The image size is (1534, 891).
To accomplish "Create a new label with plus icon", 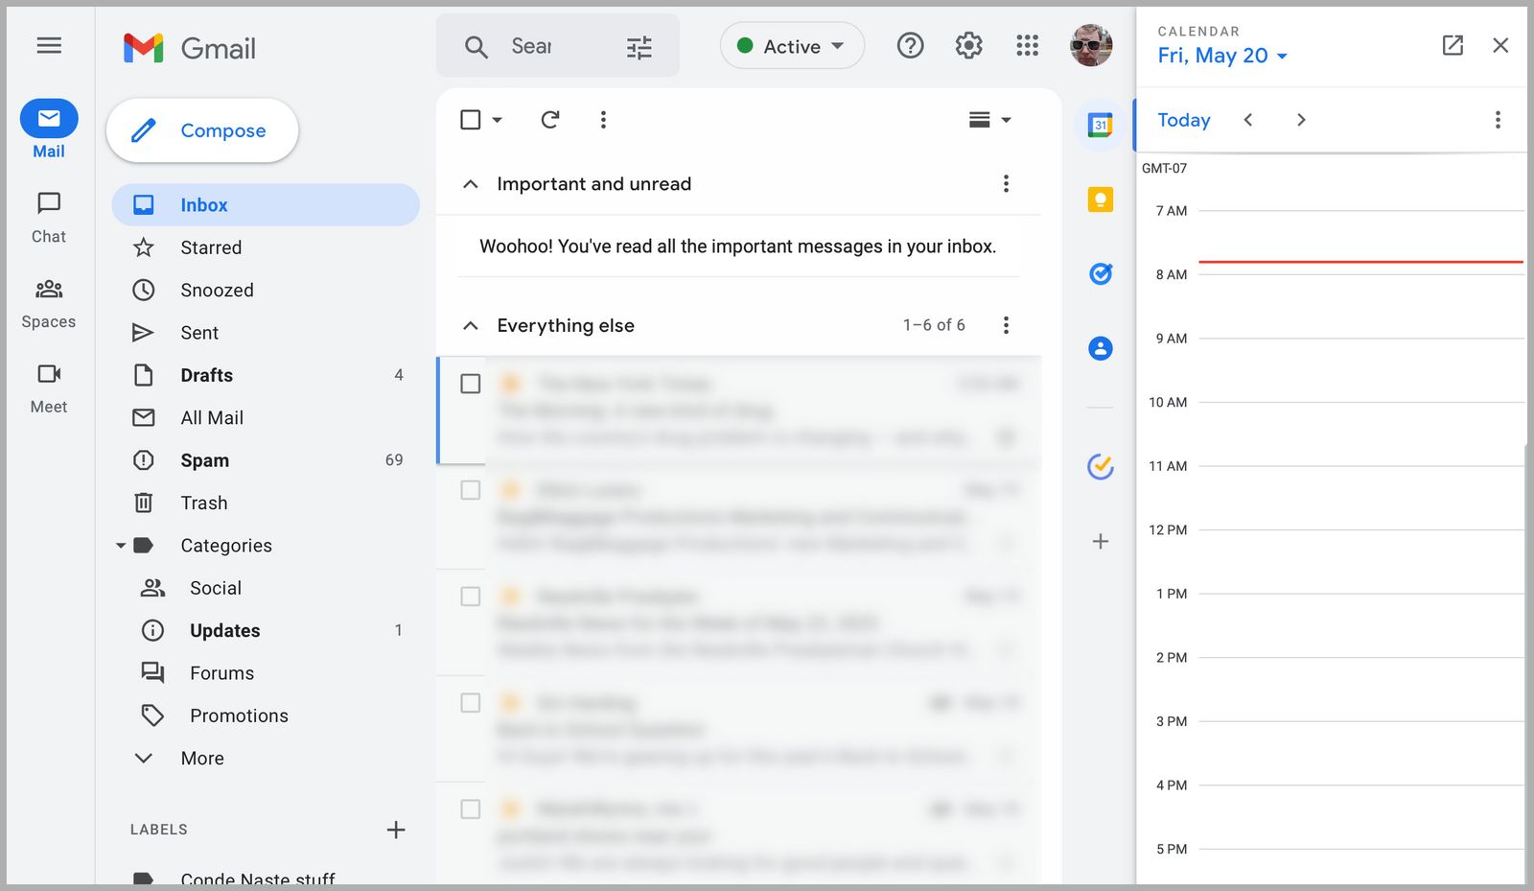I will [x=396, y=830].
